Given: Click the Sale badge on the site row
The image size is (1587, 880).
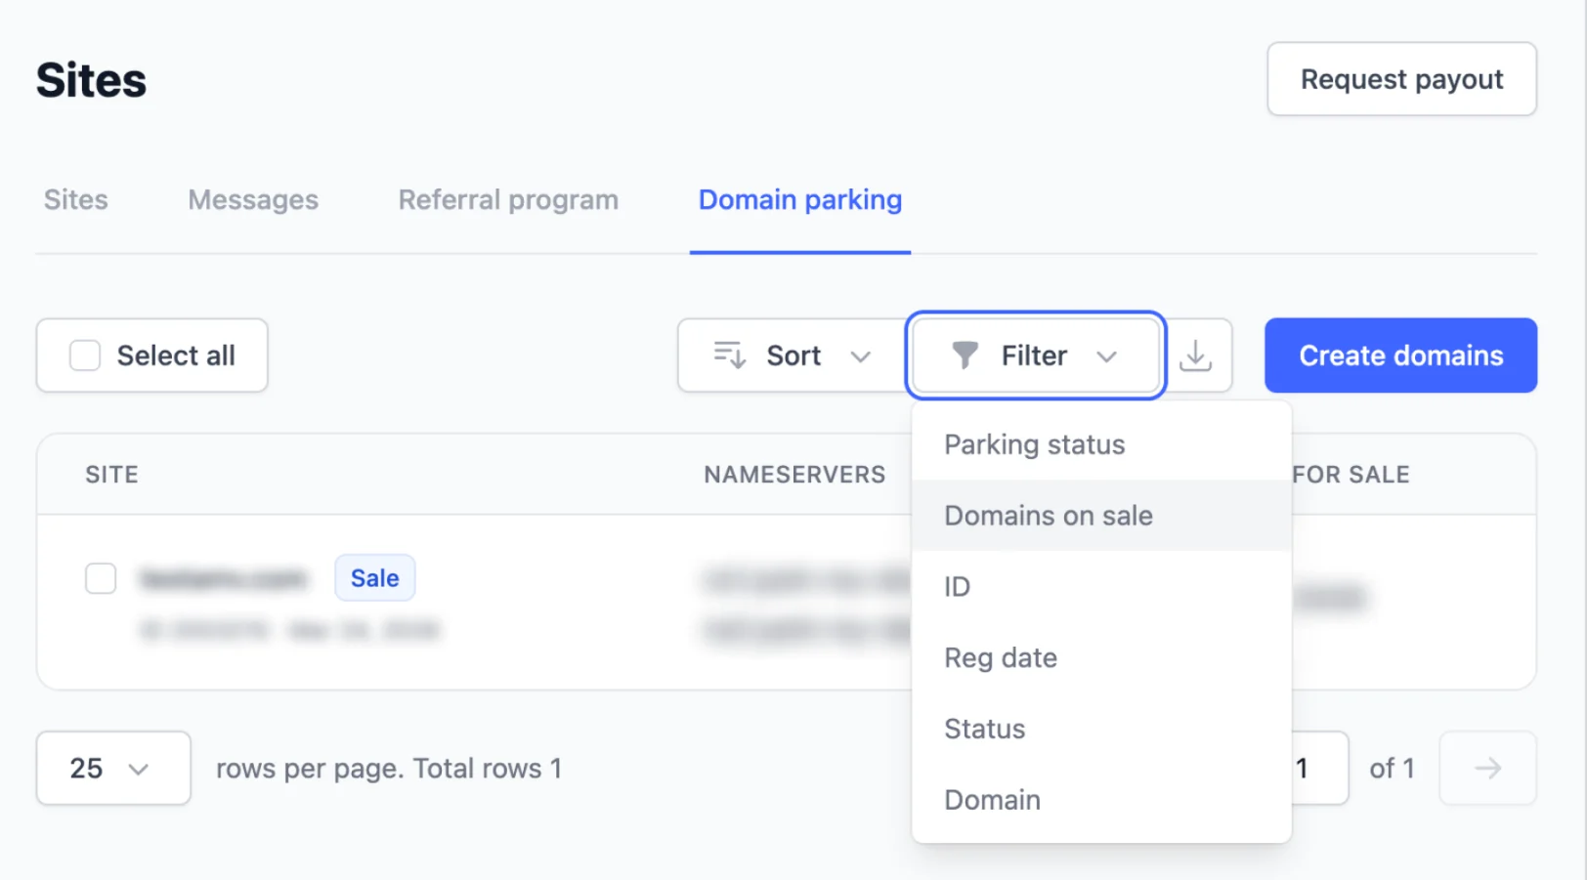Looking at the screenshot, I should (374, 578).
